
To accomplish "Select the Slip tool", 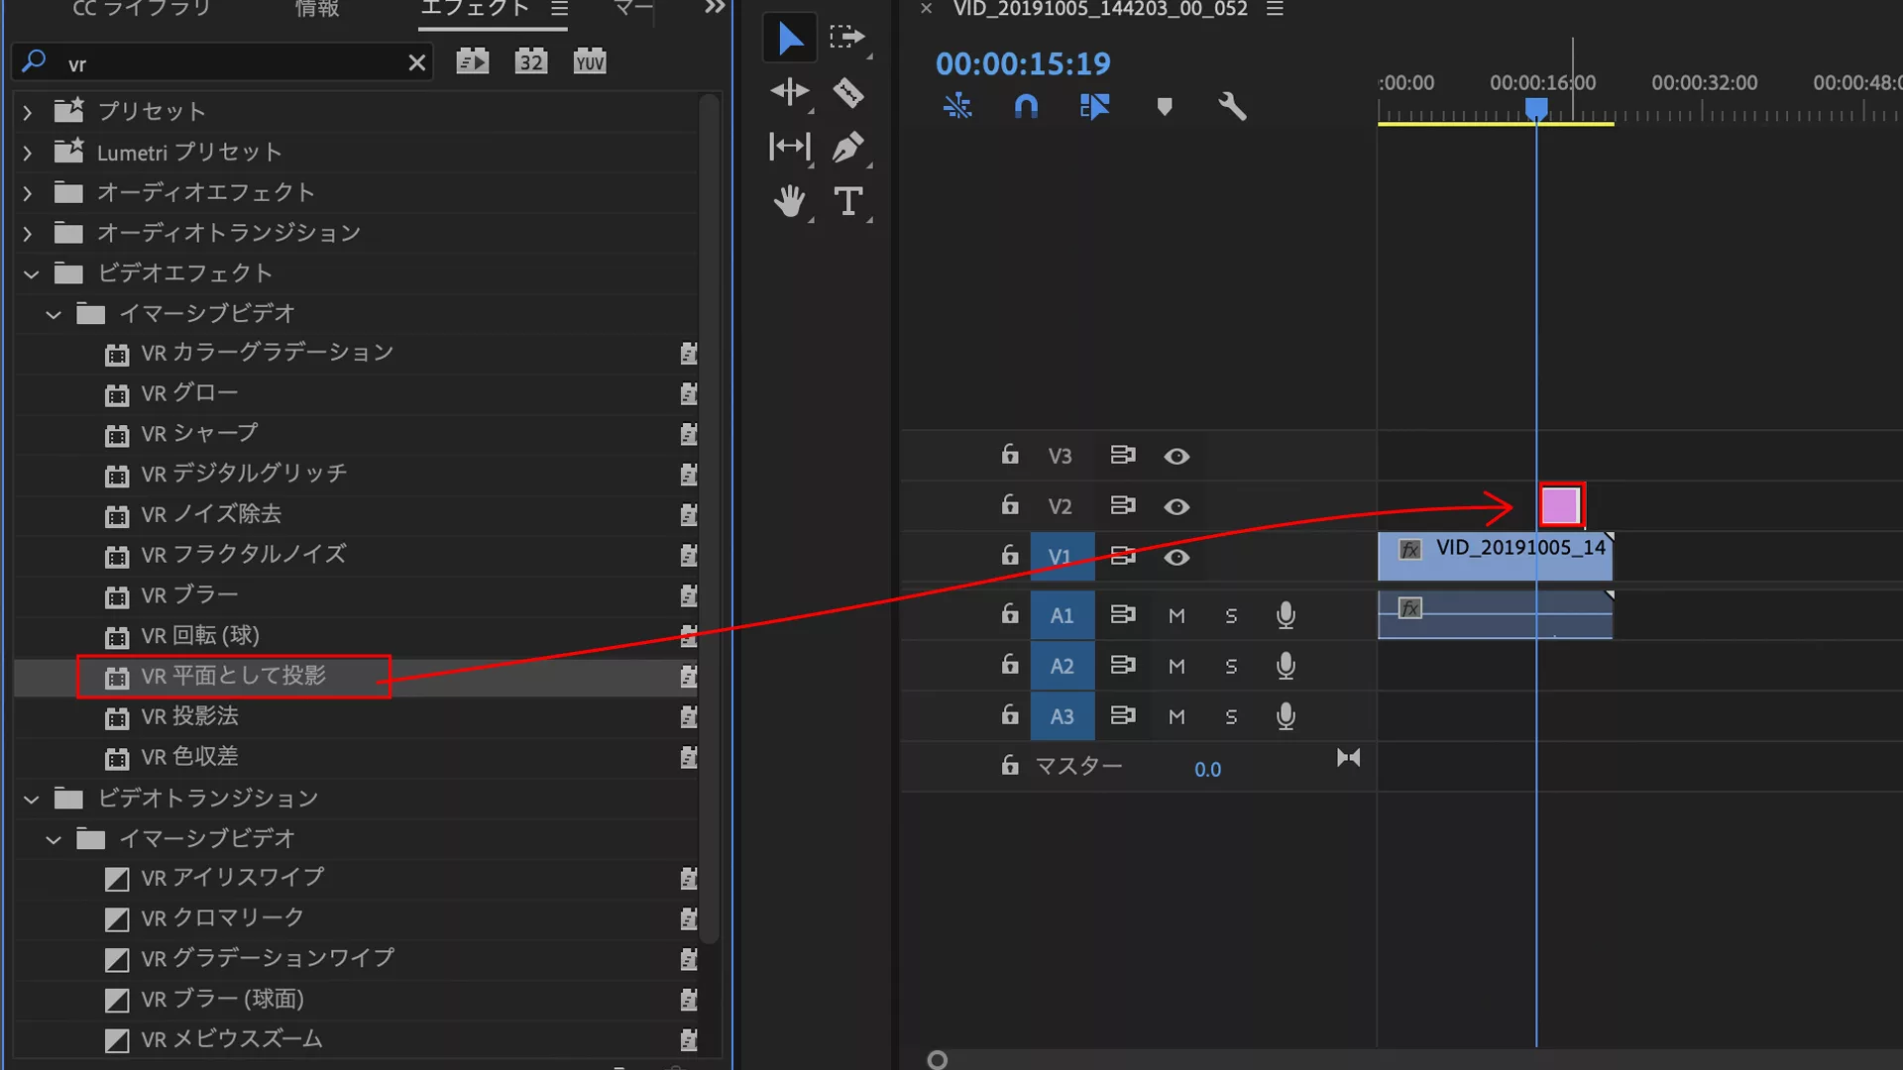I will pyautogui.click(x=790, y=147).
